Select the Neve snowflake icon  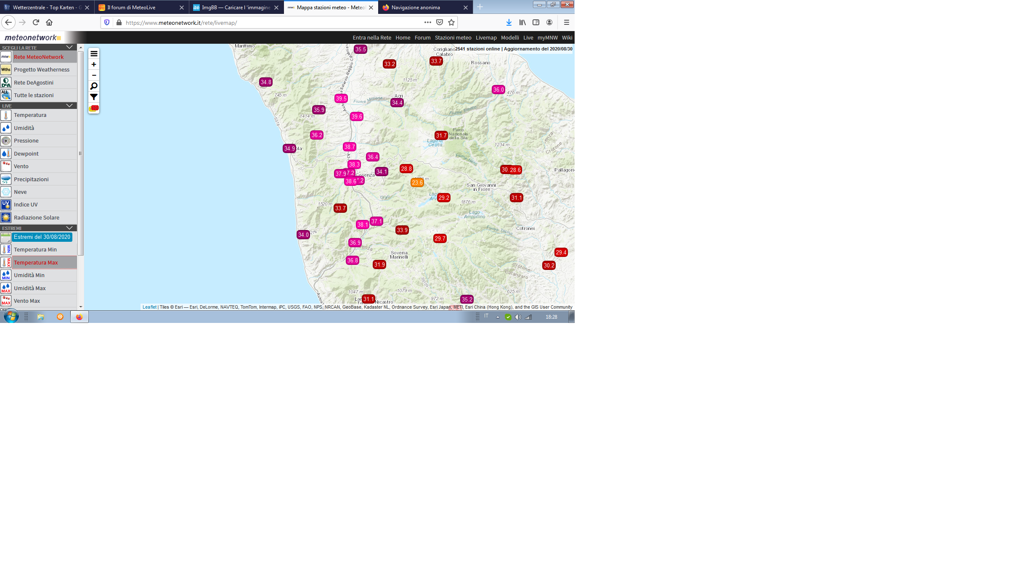pos(6,192)
